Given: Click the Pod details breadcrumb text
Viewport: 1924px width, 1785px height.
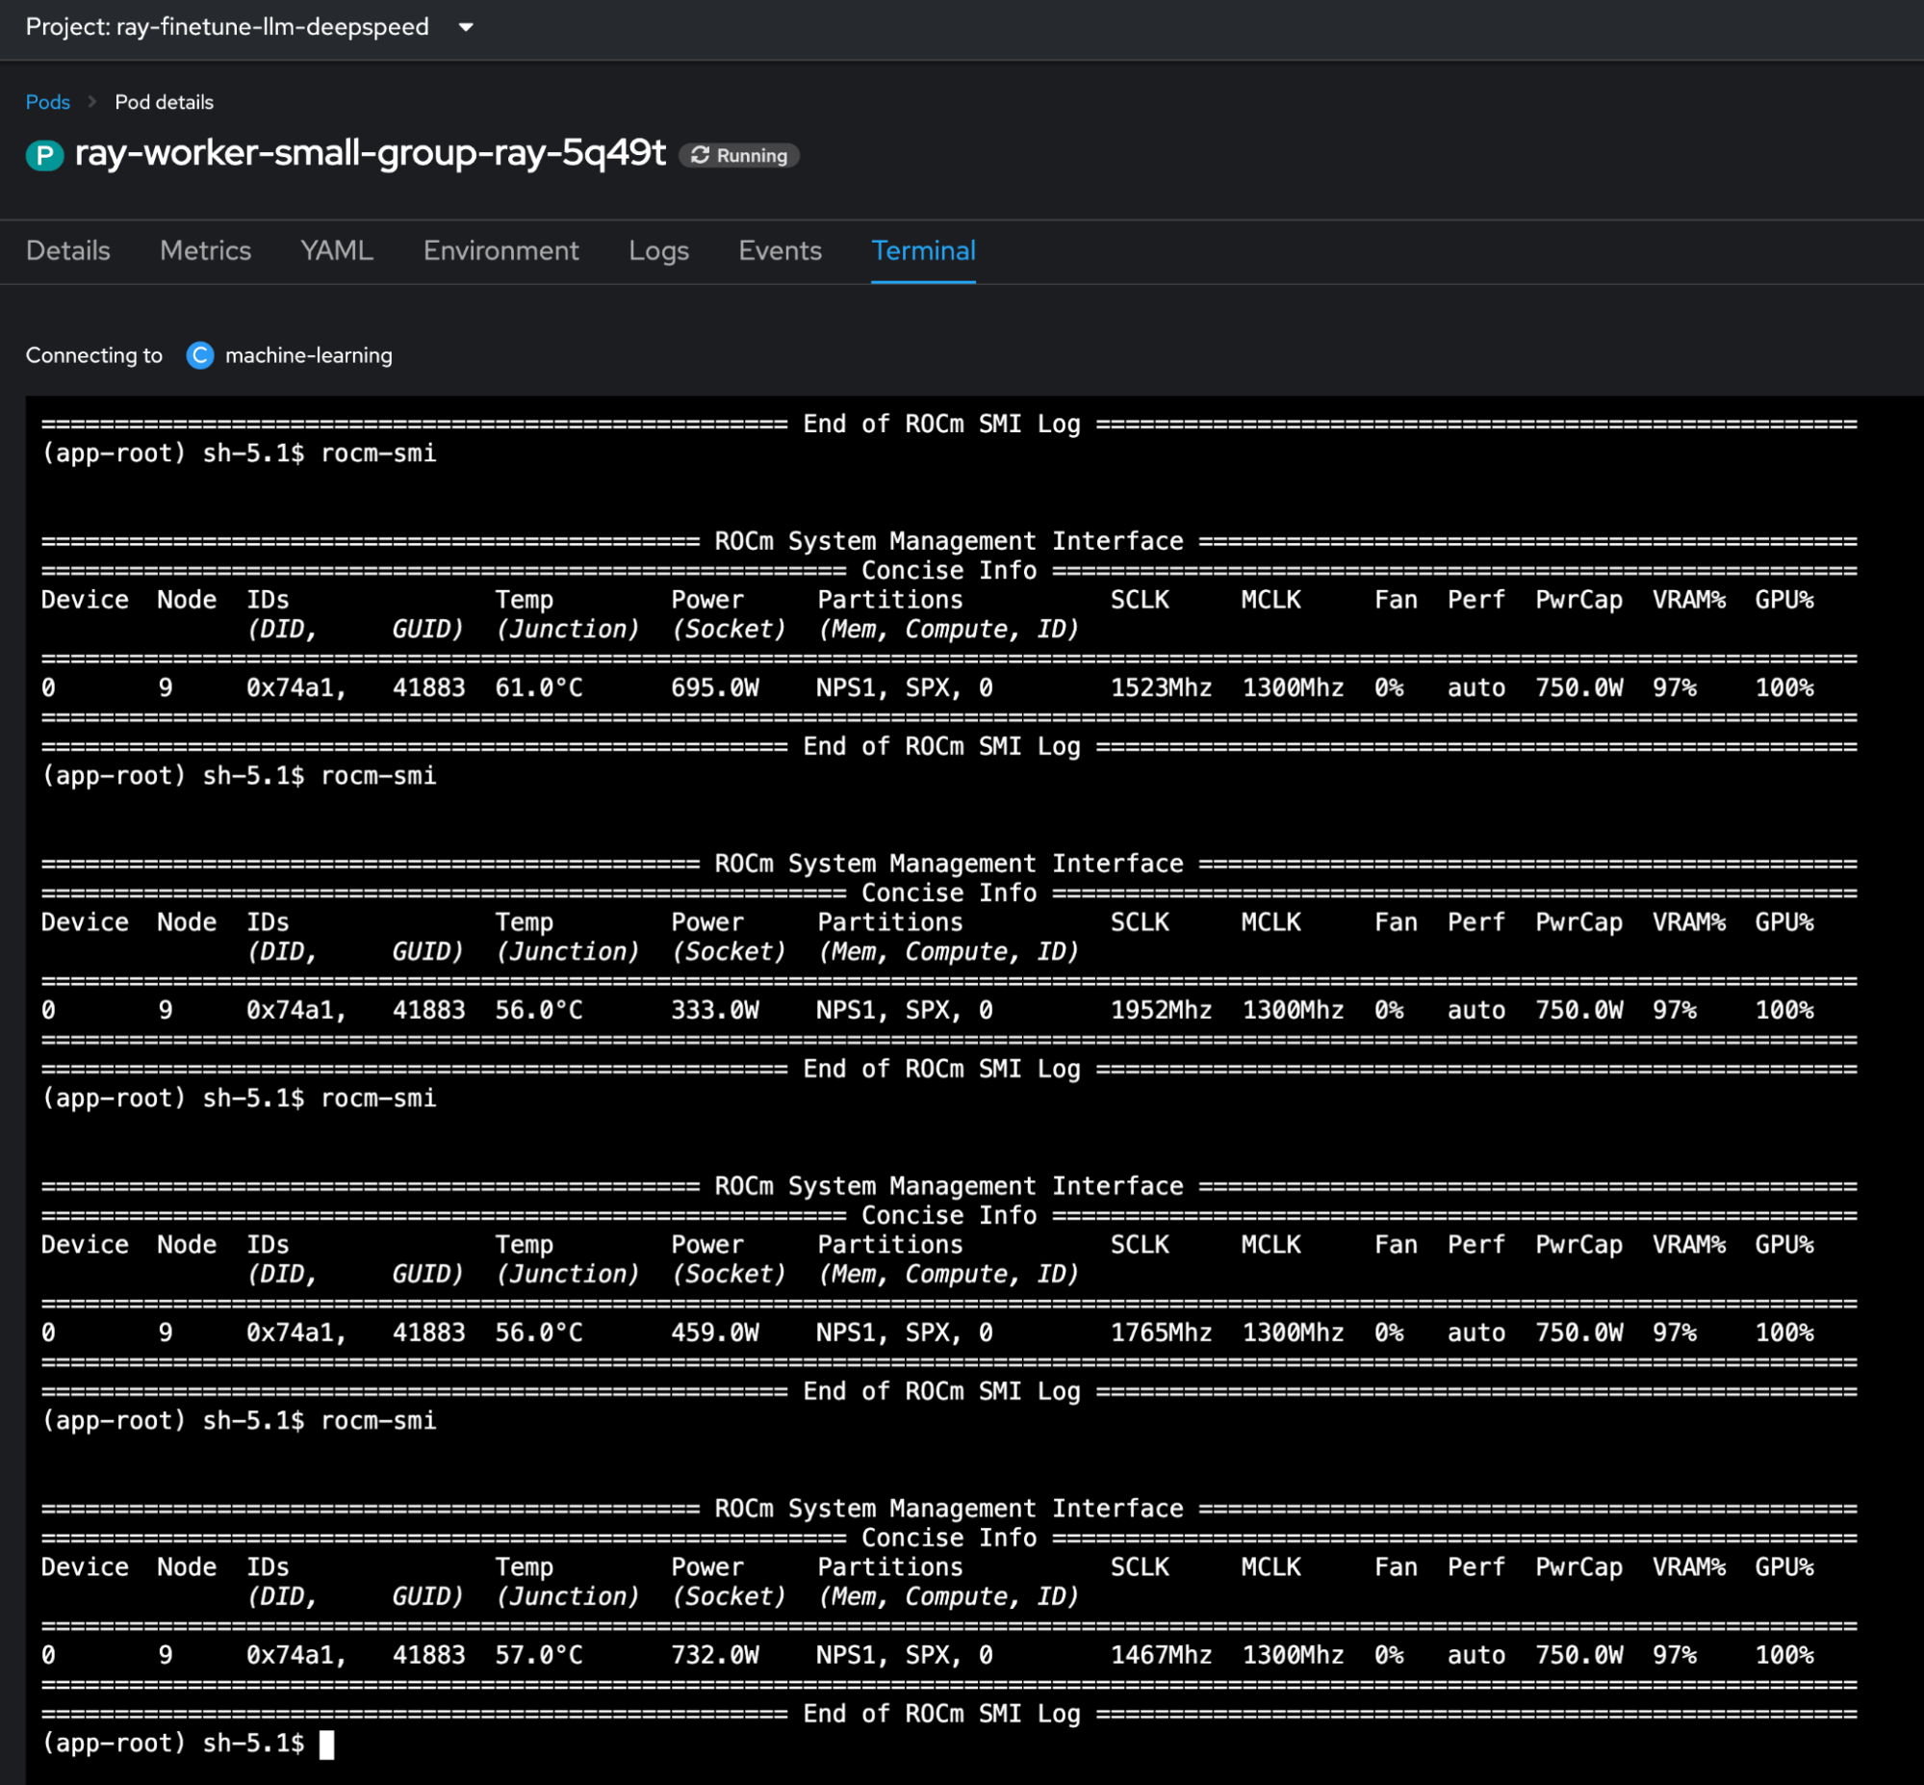Looking at the screenshot, I should 165,101.
